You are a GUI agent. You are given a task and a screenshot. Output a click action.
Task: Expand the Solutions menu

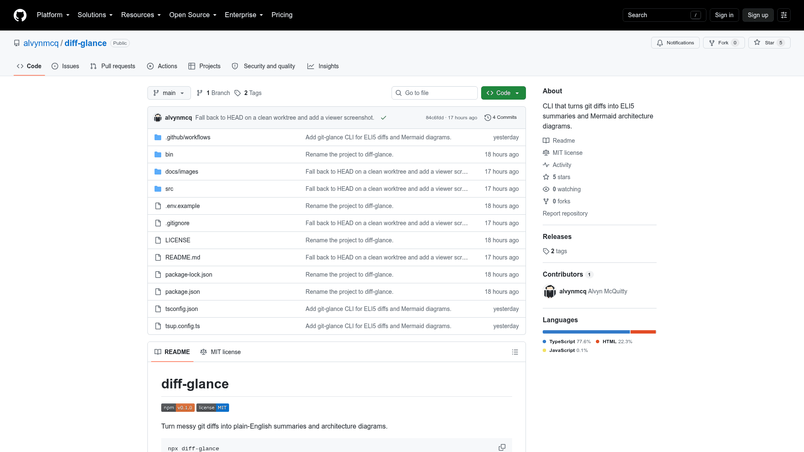coord(95,15)
